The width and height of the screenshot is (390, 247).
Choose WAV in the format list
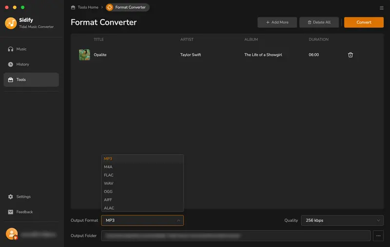[x=142, y=183]
